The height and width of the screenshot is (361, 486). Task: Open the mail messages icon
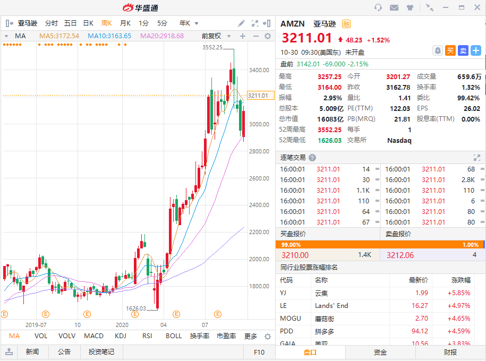[x=394, y=7]
